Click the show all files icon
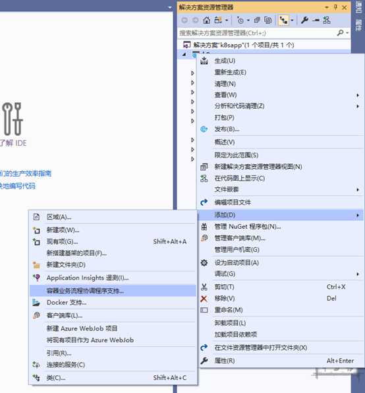365x393 pixels. coord(268,20)
